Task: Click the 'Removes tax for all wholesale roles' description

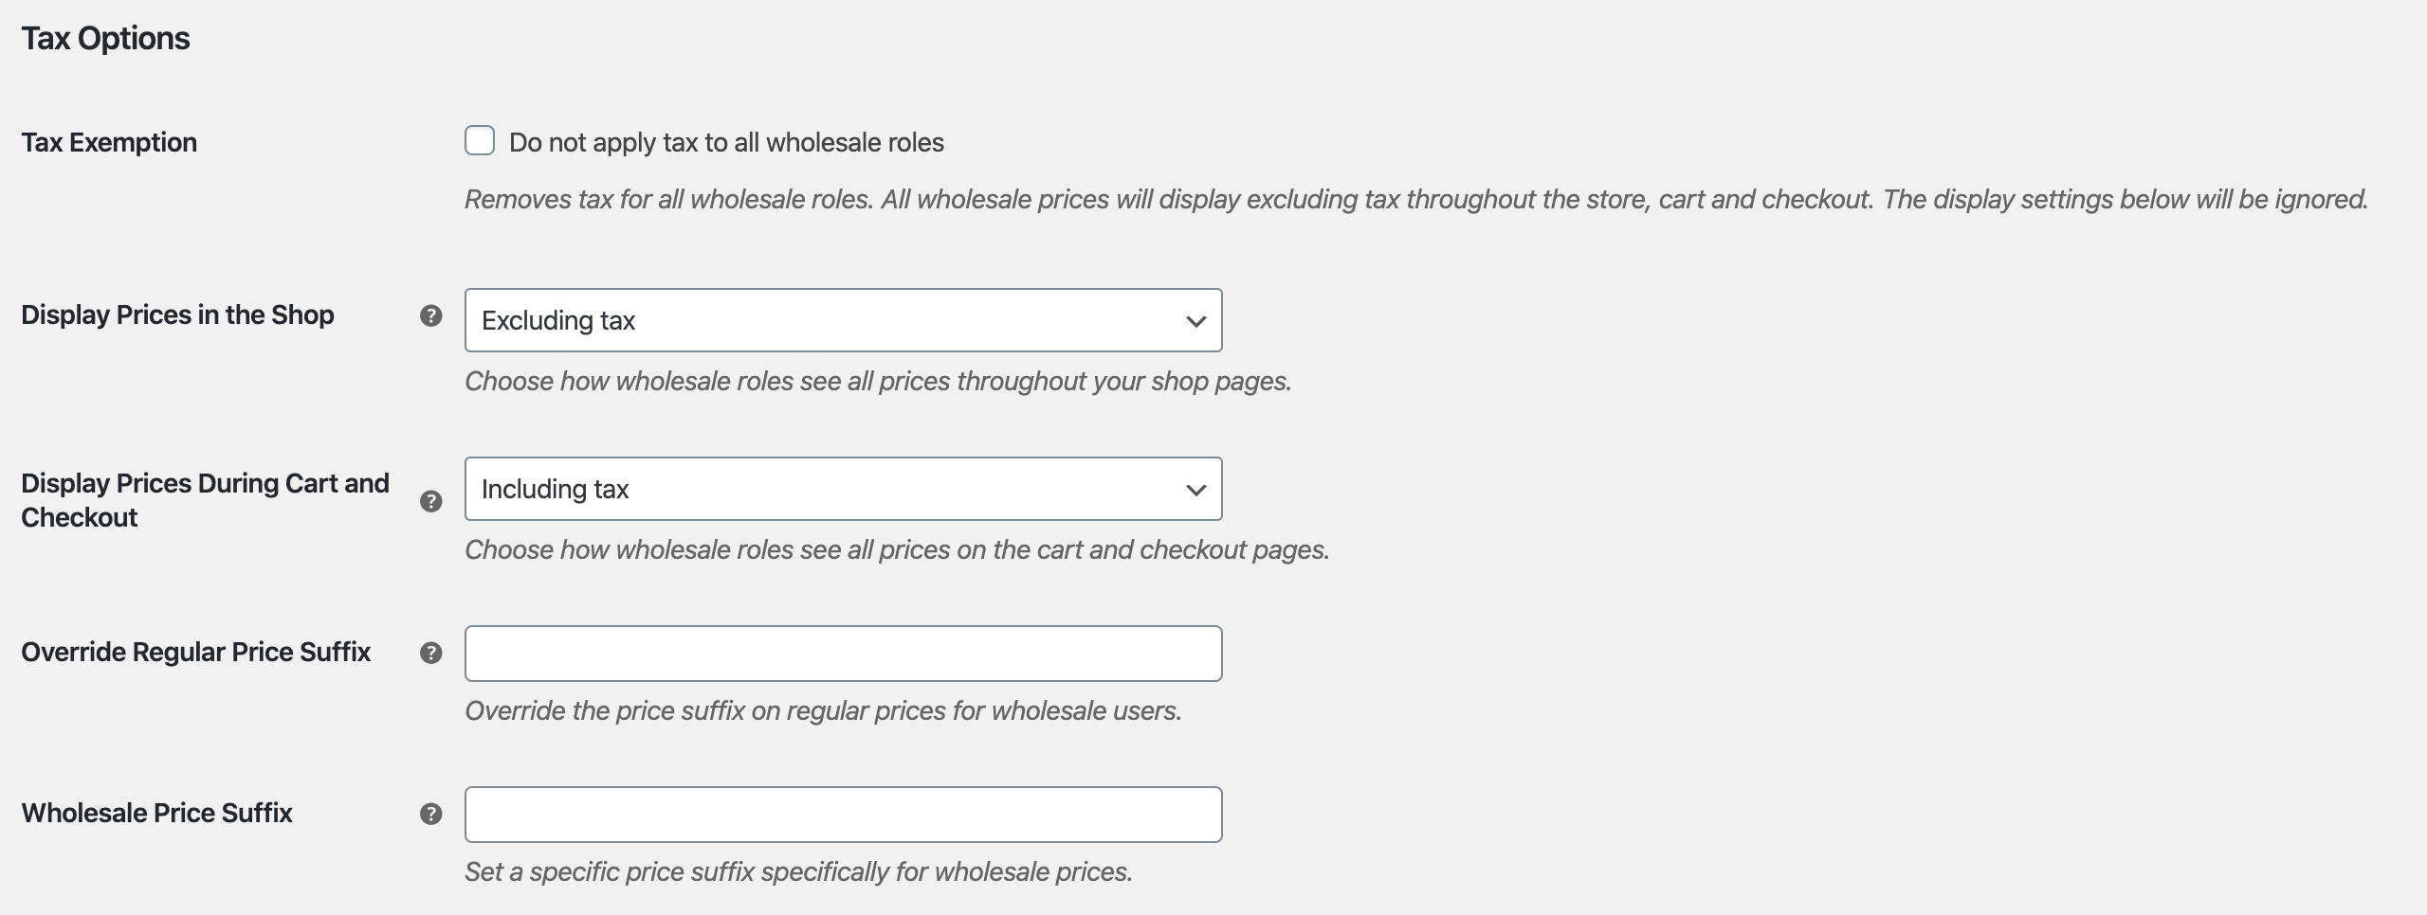Action: [1415, 200]
